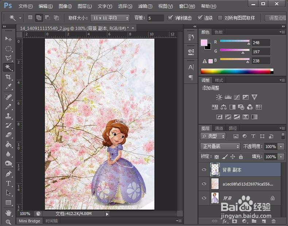Viewport: 288px width, 226px height.
Task: Open layer style fx menu
Action: [224, 221]
